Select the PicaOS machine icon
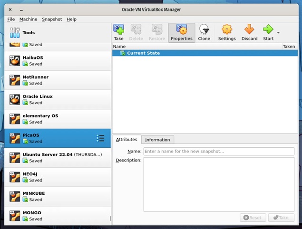The width and height of the screenshot is (302, 229). point(15,138)
